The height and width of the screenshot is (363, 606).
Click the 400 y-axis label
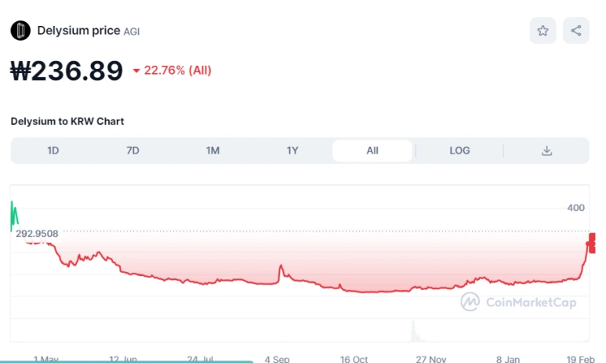[x=575, y=208]
